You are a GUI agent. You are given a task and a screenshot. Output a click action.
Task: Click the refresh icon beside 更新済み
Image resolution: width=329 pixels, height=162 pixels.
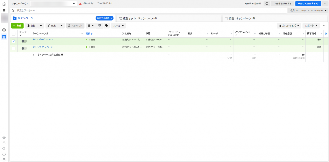coord(267,4)
